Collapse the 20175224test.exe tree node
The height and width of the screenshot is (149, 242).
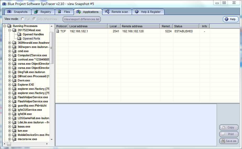click(x=10, y=30)
